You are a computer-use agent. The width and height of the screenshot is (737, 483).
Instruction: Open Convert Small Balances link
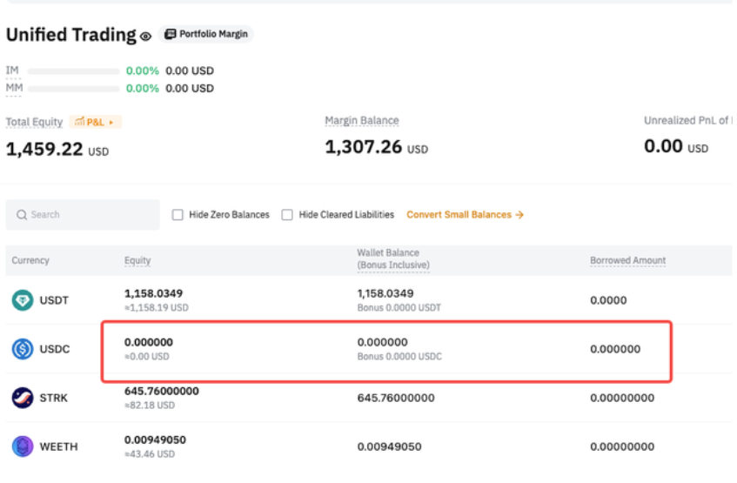465,215
